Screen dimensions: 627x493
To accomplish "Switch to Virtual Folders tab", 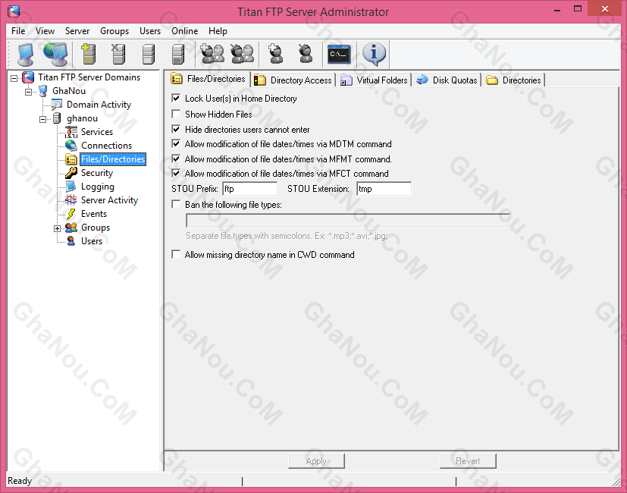I will pyautogui.click(x=374, y=80).
